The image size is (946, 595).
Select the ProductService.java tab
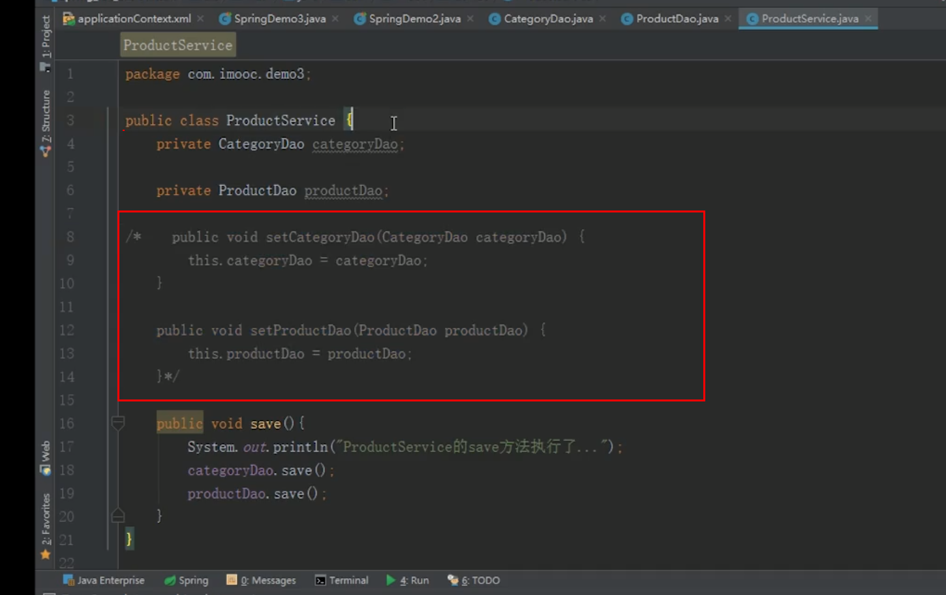coord(810,18)
